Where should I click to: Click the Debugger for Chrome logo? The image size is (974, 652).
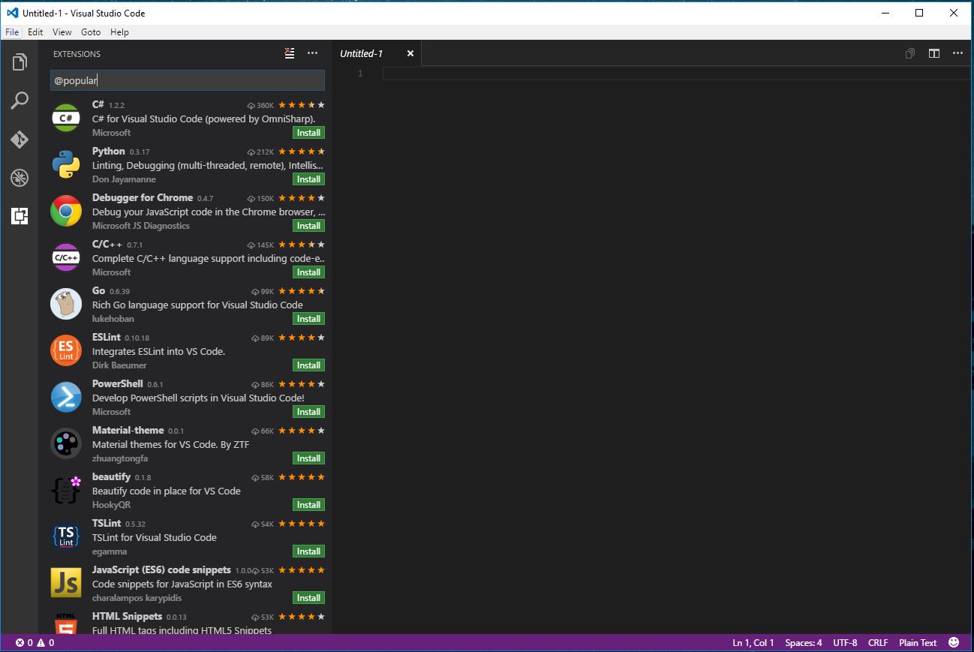[66, 212]
